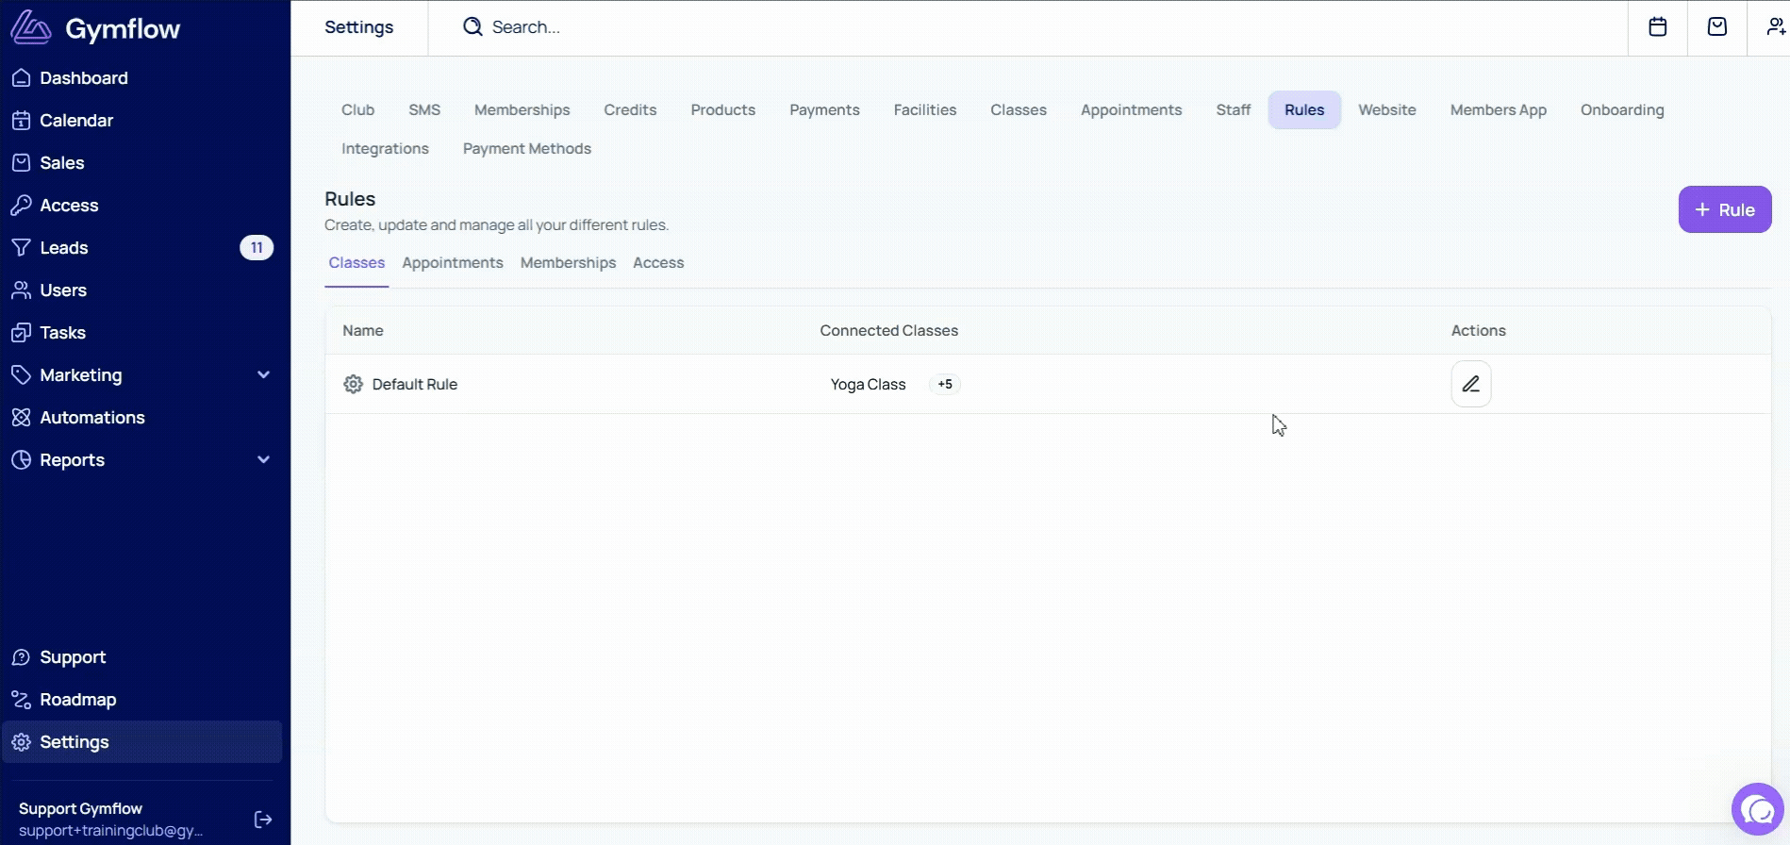Select the Rules settings tab
Viewport: 1790px width, 845px height.
[x=1304, y=110]
